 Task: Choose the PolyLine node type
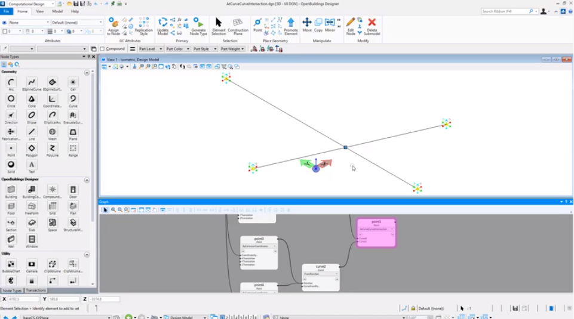53,148
